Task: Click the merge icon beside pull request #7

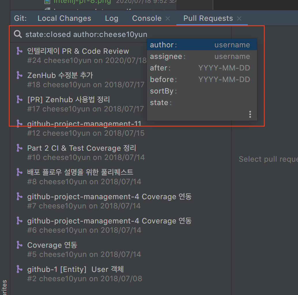Action: coord(19,196)
